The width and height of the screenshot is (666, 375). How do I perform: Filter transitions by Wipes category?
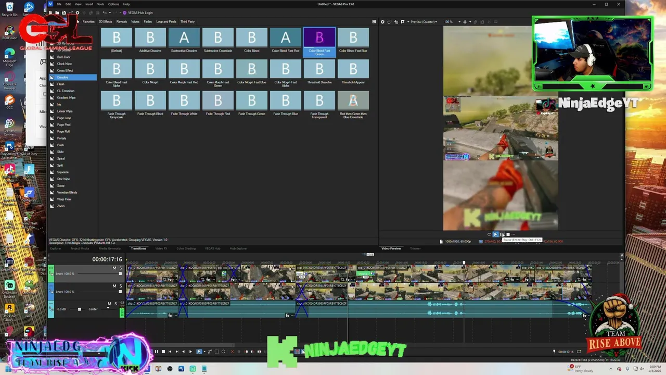[x=135, y=21]
